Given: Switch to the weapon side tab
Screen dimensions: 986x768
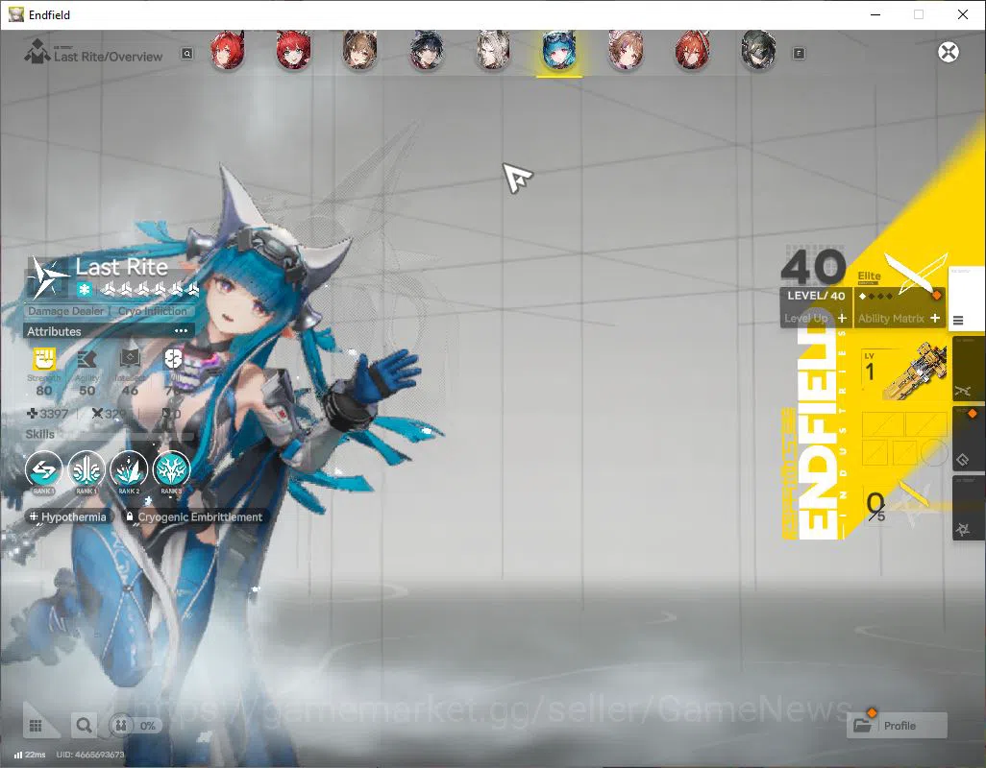Looking at the screenshot, I should pos(968,371).
